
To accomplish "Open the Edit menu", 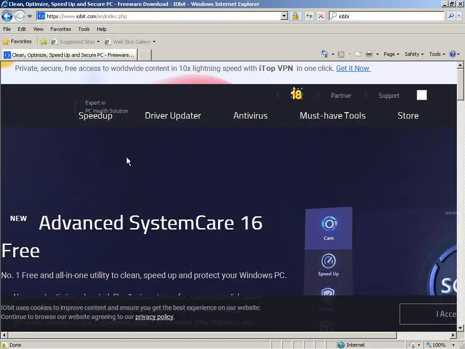I will coord(22,29).
